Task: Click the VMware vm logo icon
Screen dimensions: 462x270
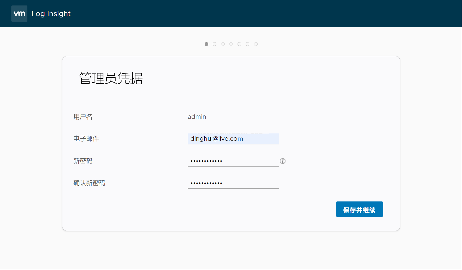Action: pyautogui.click(x=19, y=14)
